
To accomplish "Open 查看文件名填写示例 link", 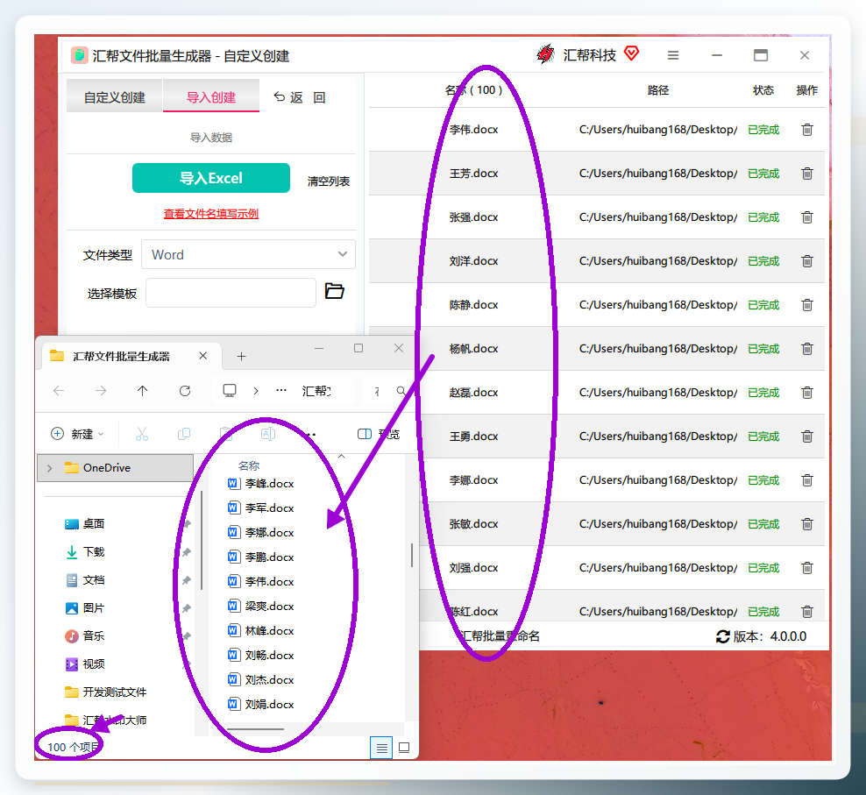I will click(x=211, y=214).
